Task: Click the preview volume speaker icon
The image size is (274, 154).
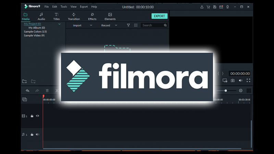Action: click(241, 80)
